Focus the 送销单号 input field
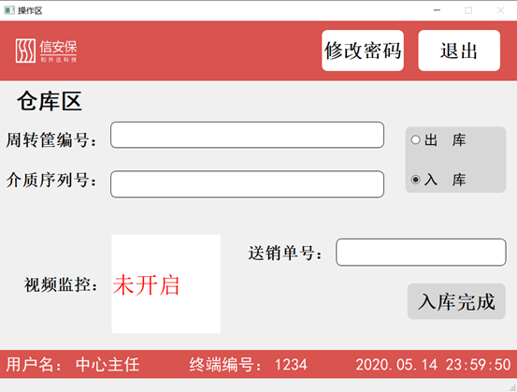Screen dimensions: 517x392 421,253
